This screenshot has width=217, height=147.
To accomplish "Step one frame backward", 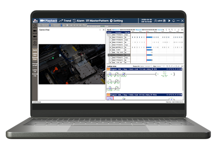I will coord(74,25).
